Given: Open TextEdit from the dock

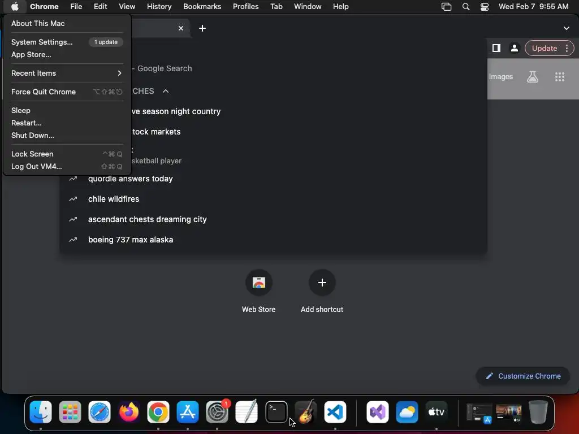Looking at the screenshot, I should [247, 412].
